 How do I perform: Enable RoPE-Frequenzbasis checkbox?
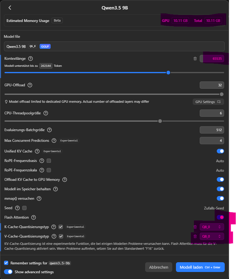[x=49, y=161]
